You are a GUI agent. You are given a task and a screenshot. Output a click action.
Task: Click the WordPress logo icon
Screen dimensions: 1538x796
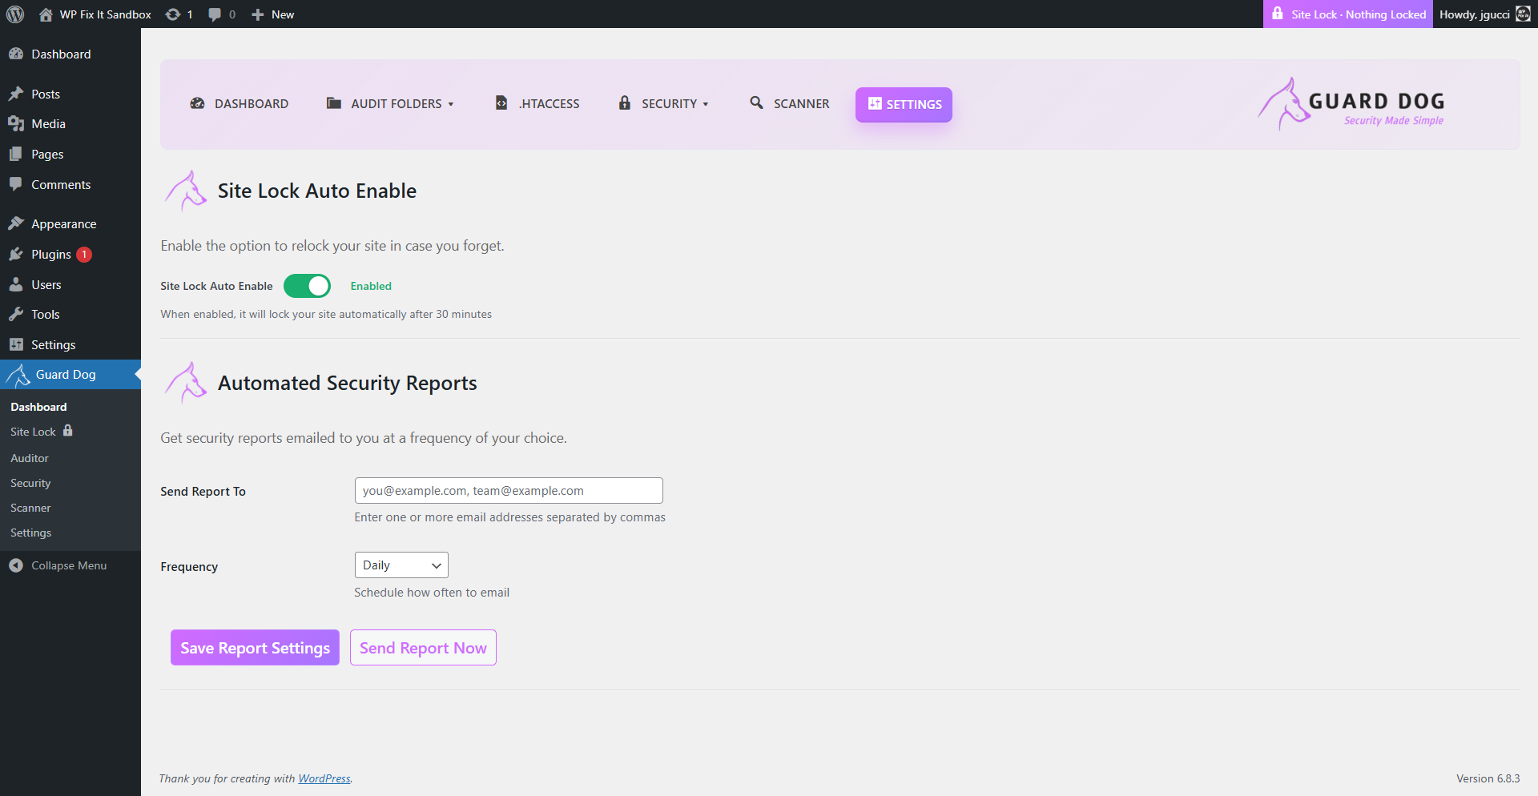coord(15,14)
